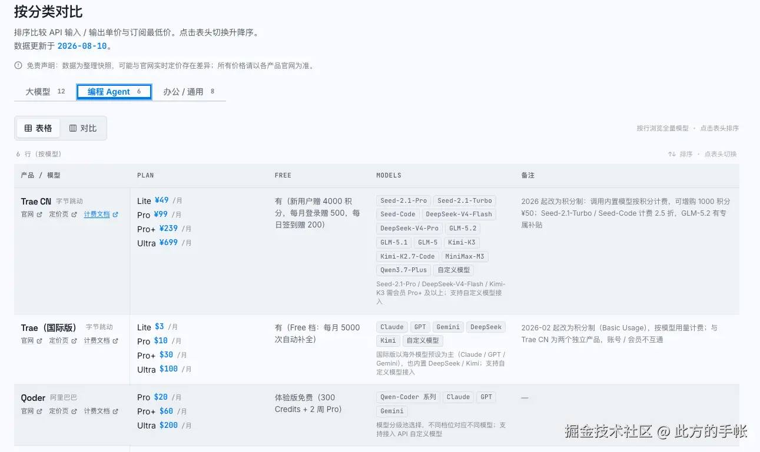Sort by the FREE column header
760x452 pixels.
coord(283,175)
